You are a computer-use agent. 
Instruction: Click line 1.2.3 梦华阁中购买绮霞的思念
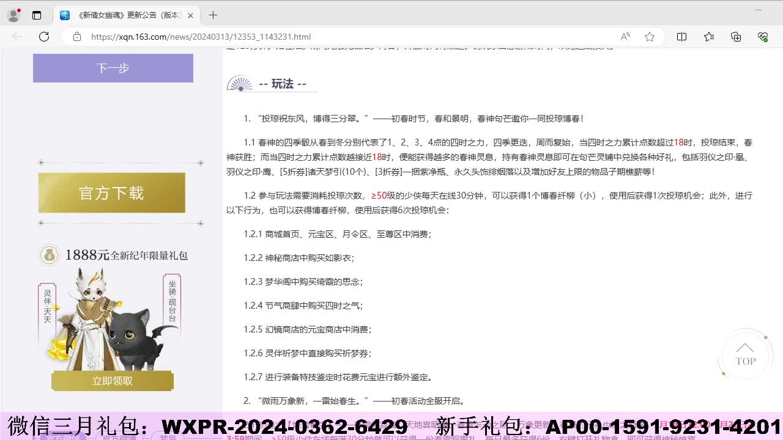[x=303, y=282]
